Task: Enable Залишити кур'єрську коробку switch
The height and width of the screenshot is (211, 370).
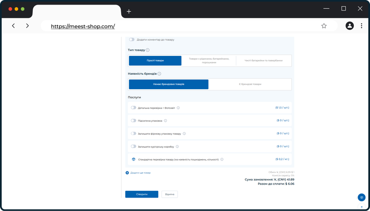Action: tap(134, 146)
